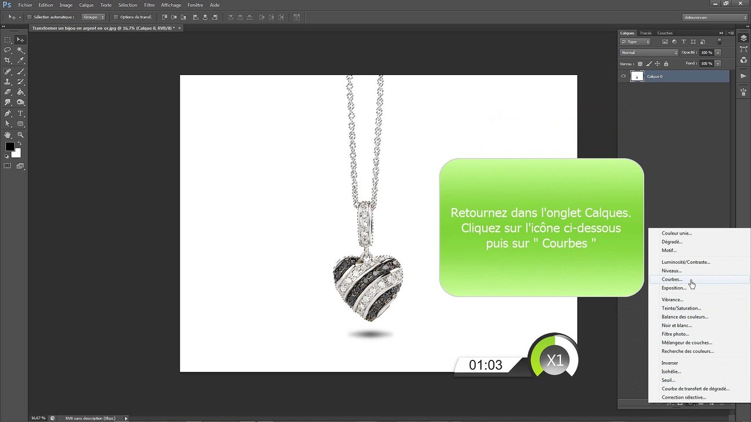Select the Eraser tool
The width and height of the screenshot is (751, 422).
tap(8, 92)
